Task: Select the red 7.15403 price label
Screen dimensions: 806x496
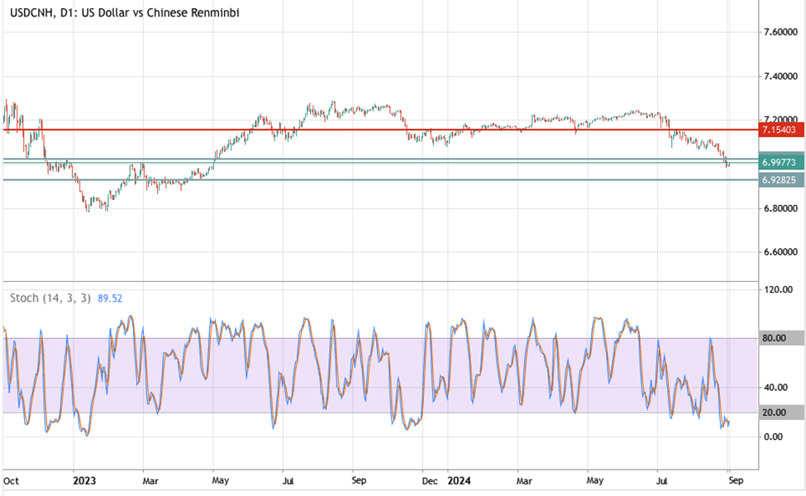Action: (x=781, y=130)
